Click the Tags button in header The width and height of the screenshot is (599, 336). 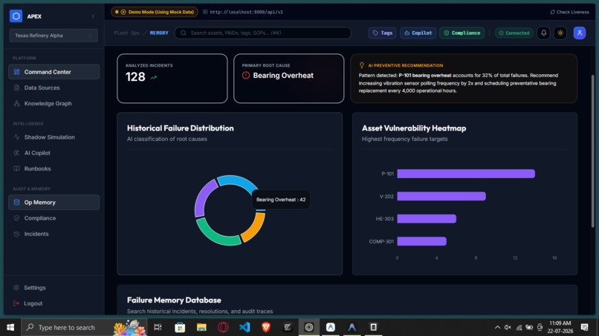coord(383,33)
